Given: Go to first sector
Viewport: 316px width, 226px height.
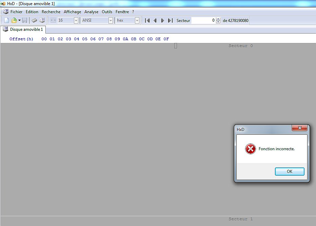Looking at the screenshot, I should 147,21.
